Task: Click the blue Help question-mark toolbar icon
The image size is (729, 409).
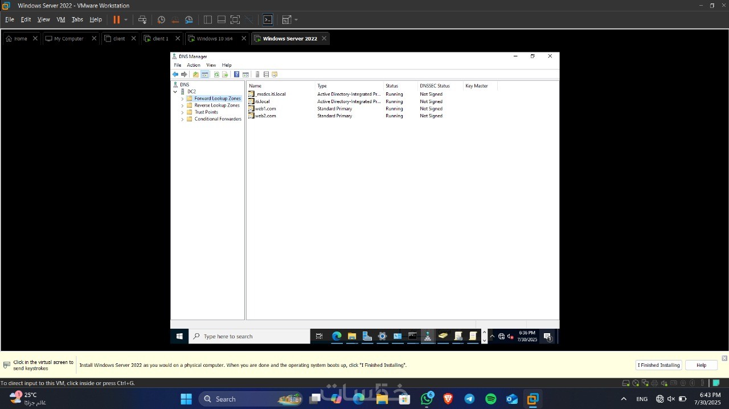Action: (236, 75)
